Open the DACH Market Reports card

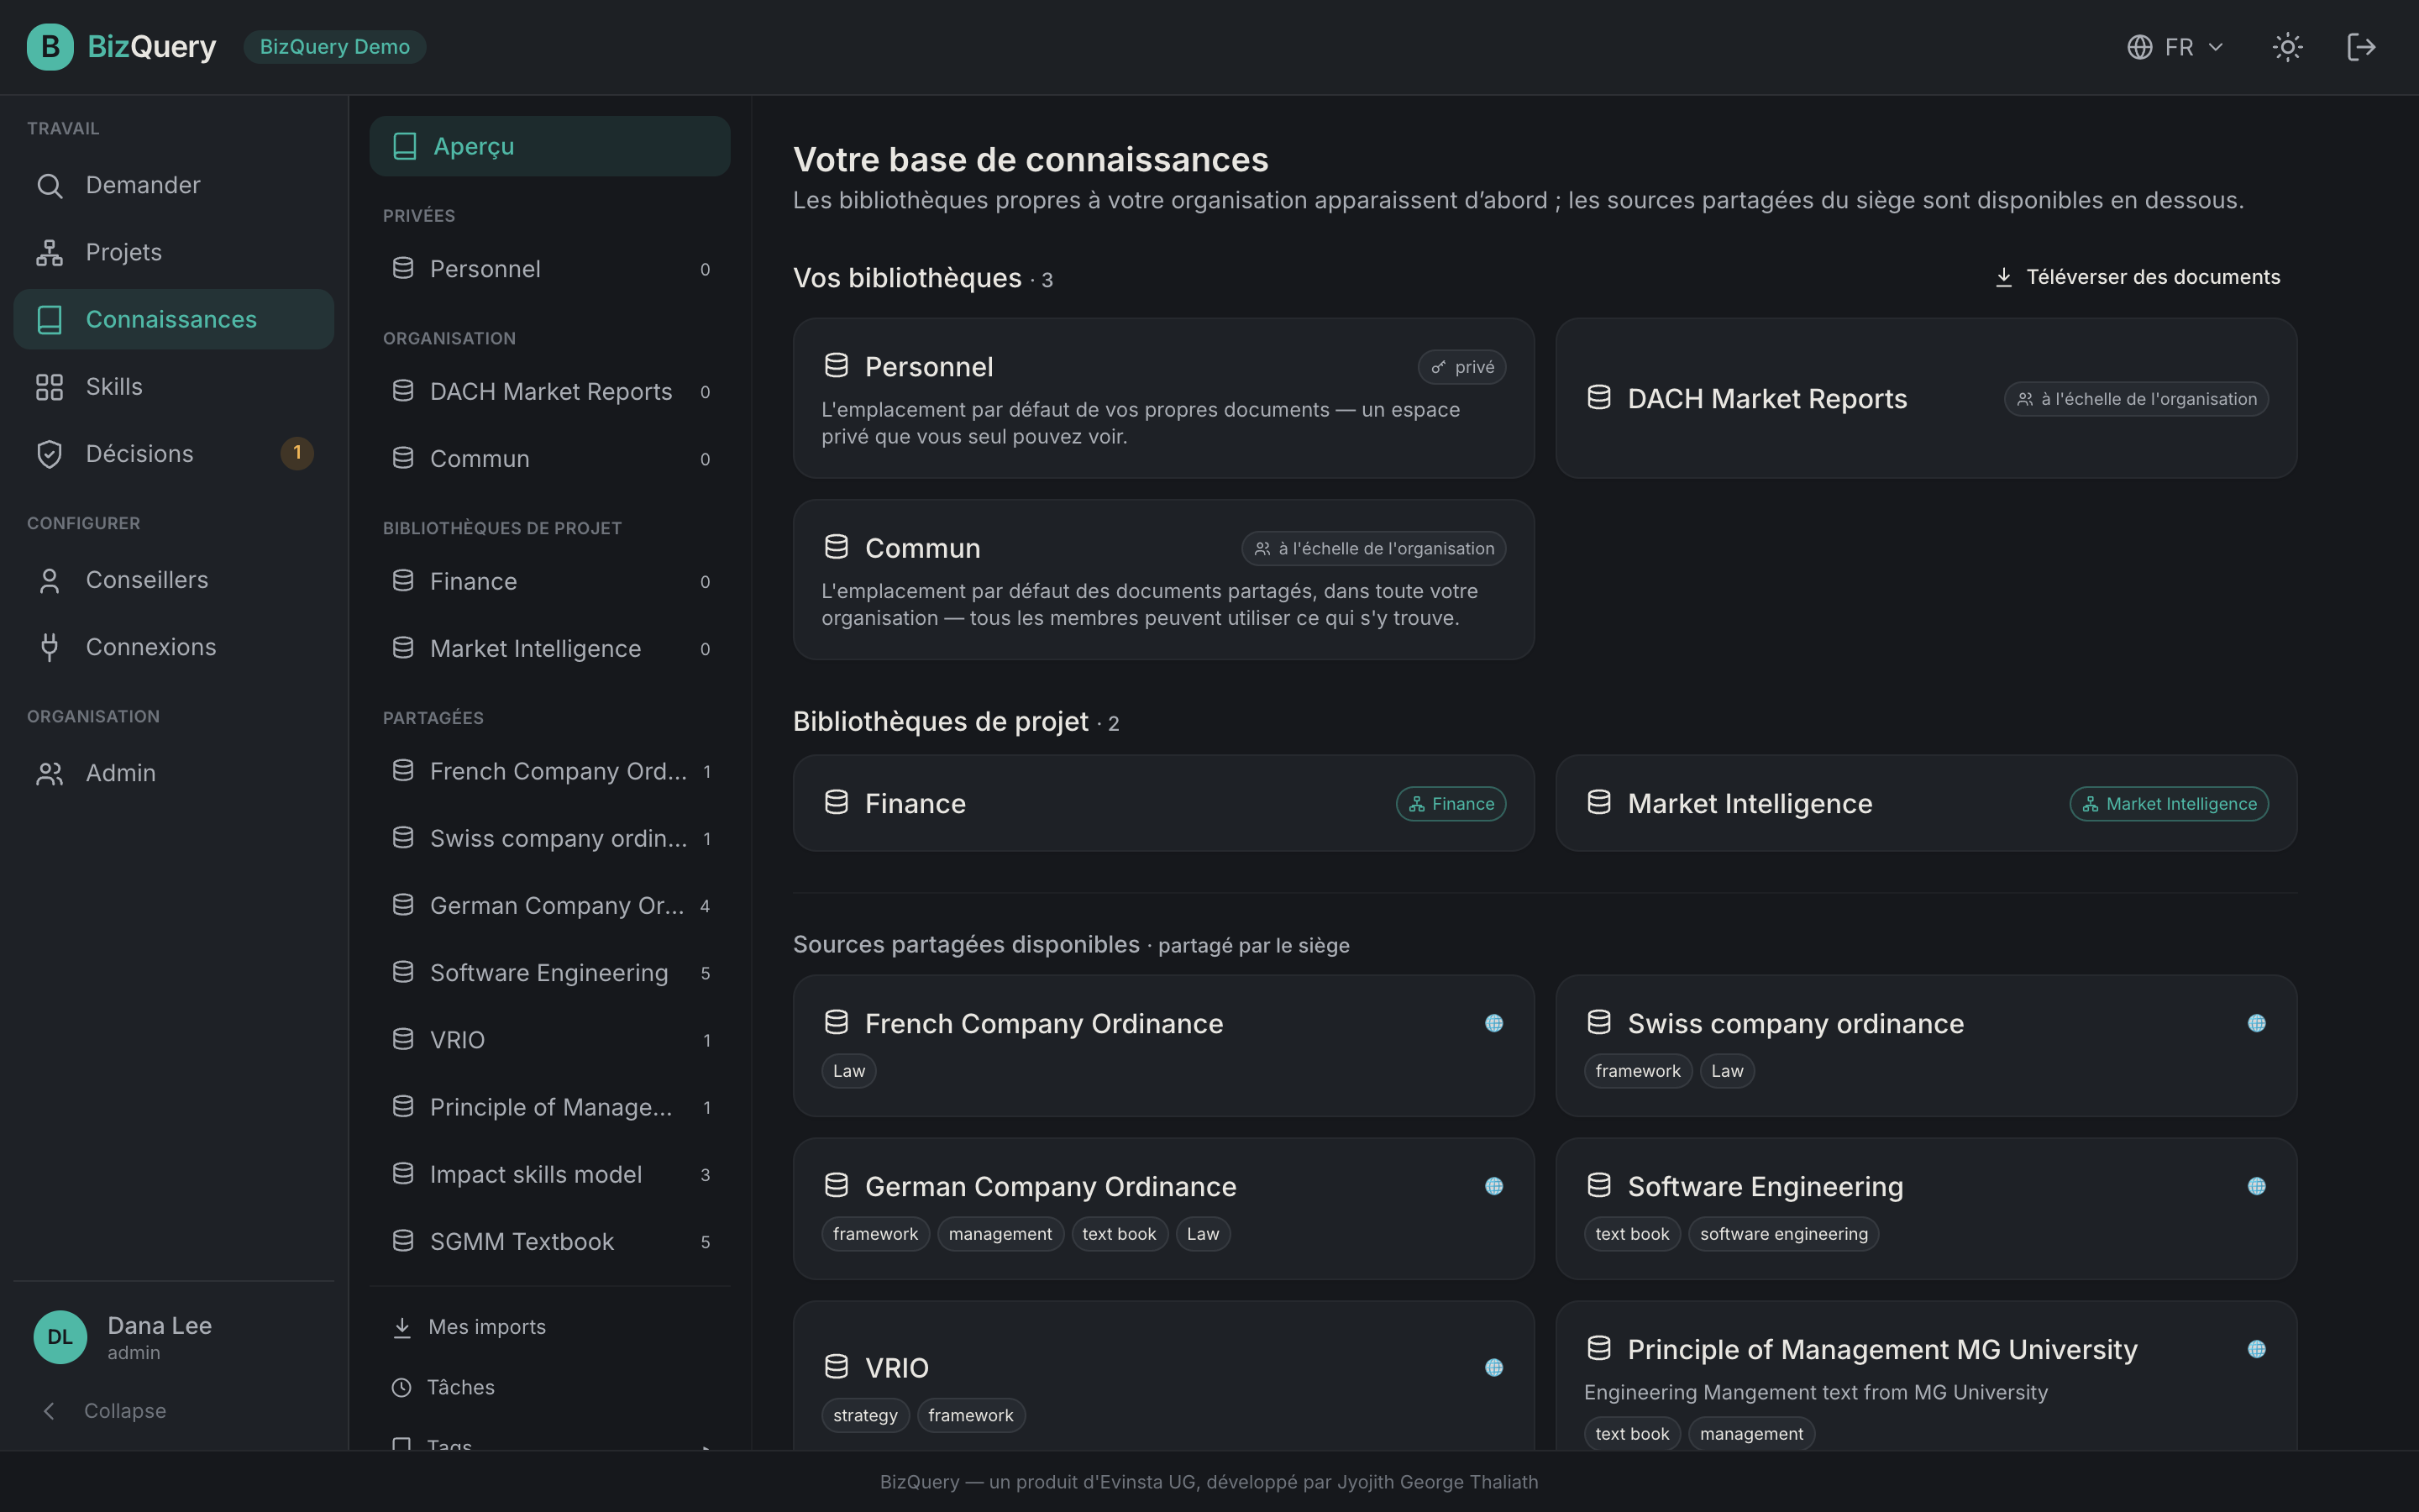pos(1925,398)
